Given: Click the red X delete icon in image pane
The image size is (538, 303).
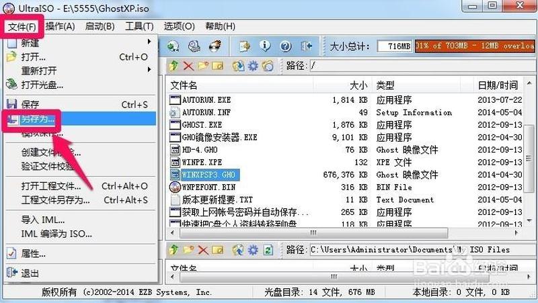Looking at the screenshot, I should 188,65.
